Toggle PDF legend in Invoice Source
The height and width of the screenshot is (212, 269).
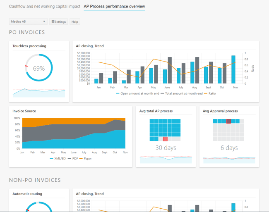[73, 159]
